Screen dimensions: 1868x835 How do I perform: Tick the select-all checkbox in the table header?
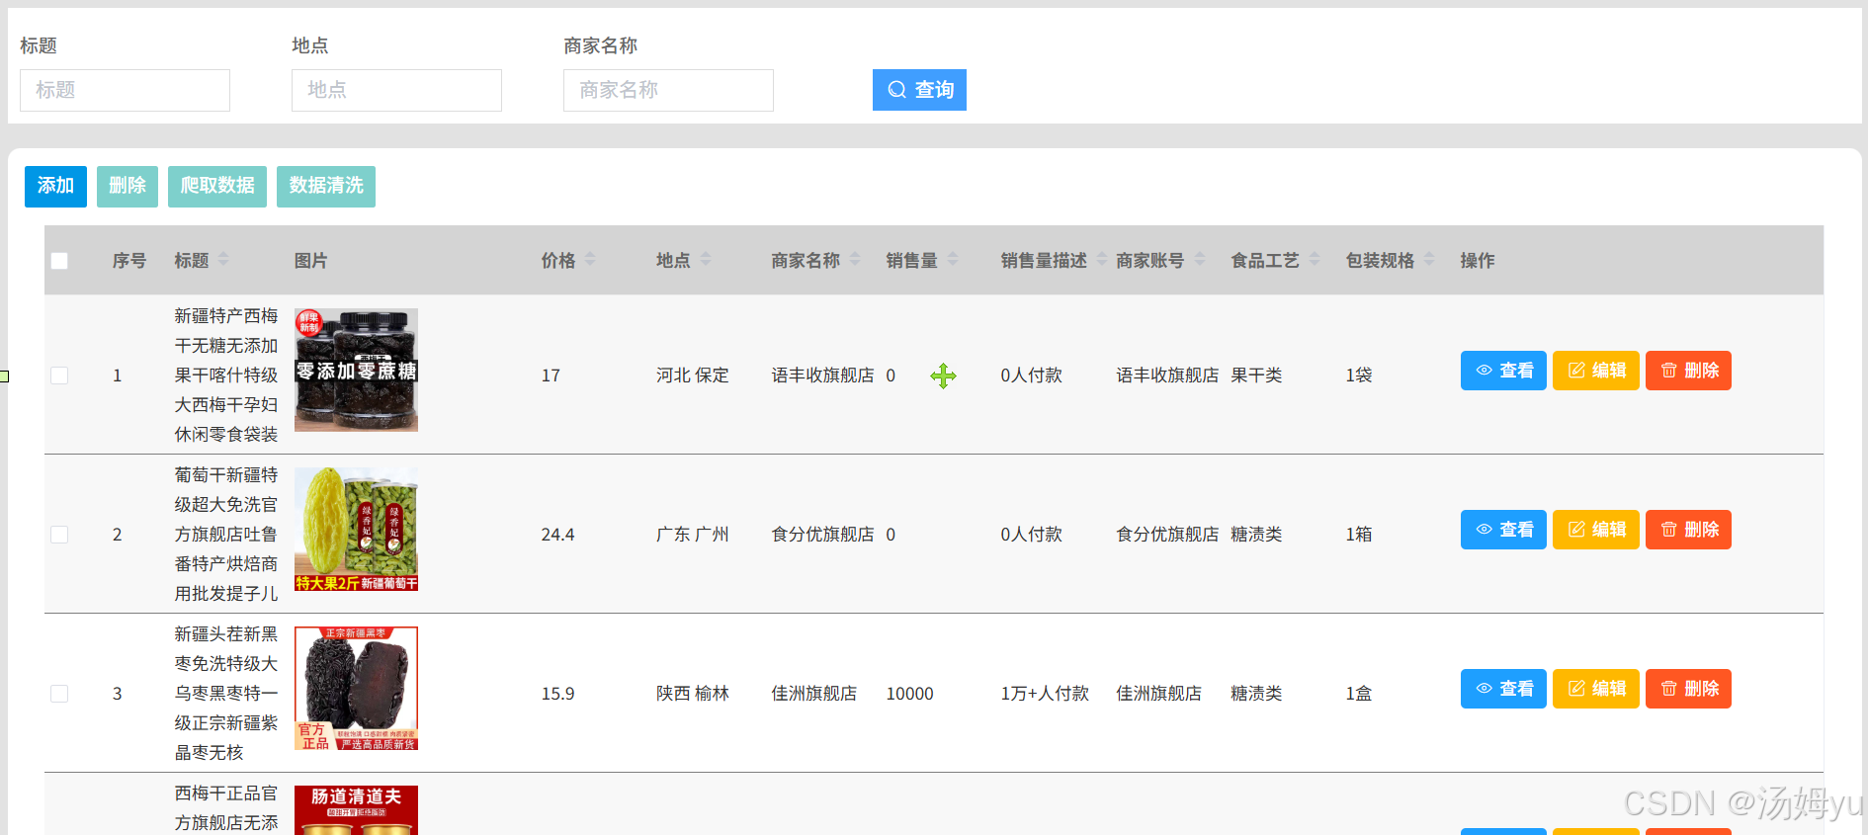59,261
